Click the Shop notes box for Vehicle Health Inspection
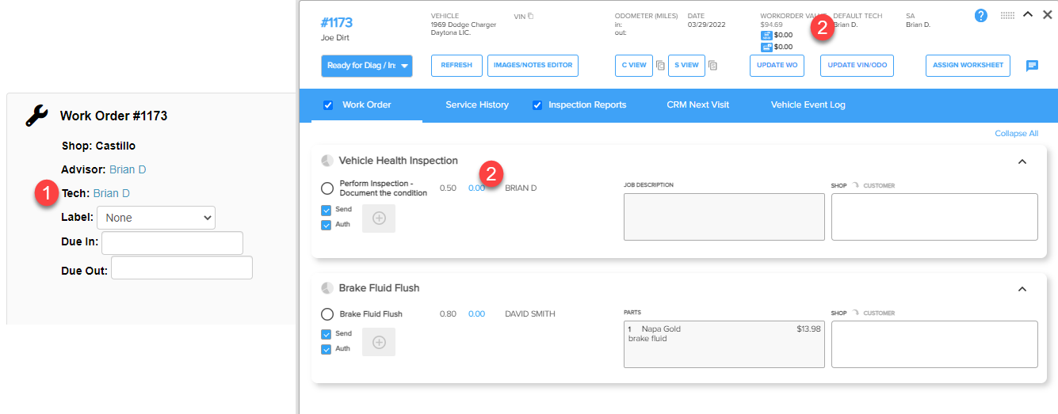Screen dimensions: 1058x414 [934, 217]
